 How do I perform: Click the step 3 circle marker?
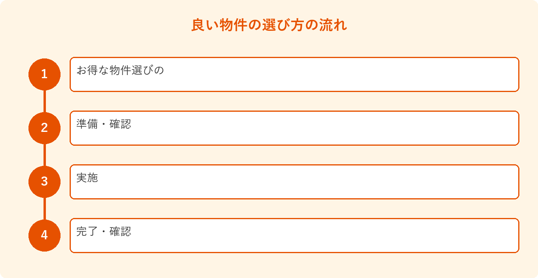44,182
